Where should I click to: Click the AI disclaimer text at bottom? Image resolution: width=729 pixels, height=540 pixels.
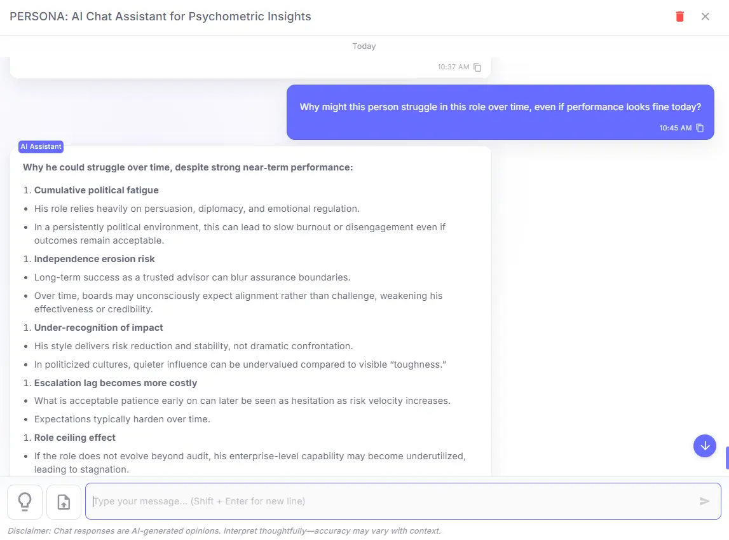click(224, 530)
